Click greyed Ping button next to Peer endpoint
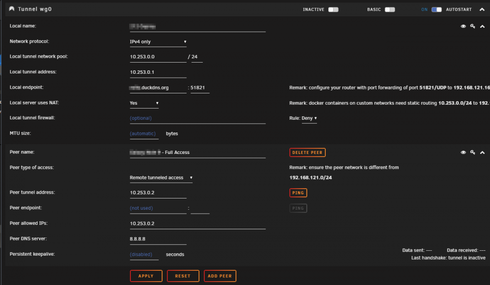Screen dimensions: 490x285 (298, 208)
